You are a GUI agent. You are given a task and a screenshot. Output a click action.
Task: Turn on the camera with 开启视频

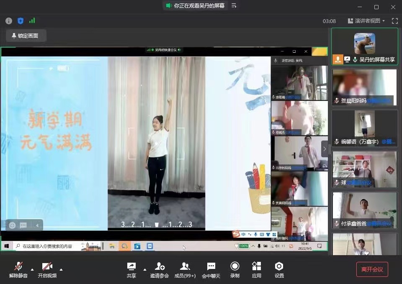coord(47,266)
